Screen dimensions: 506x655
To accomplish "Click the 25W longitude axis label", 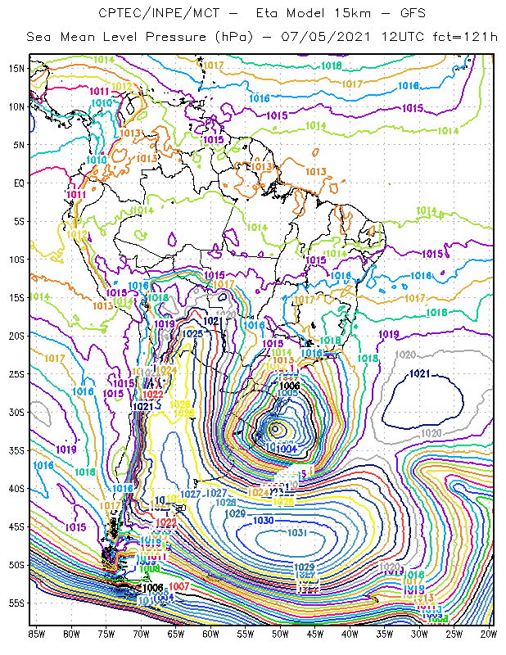I will point(454,635).
